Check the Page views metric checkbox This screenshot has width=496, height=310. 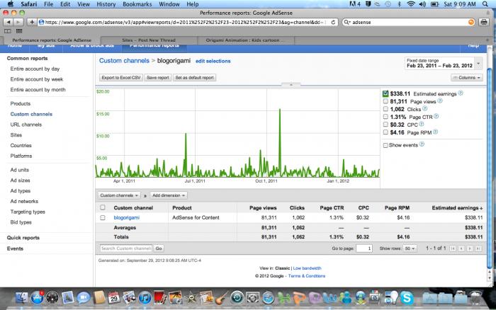385,101
